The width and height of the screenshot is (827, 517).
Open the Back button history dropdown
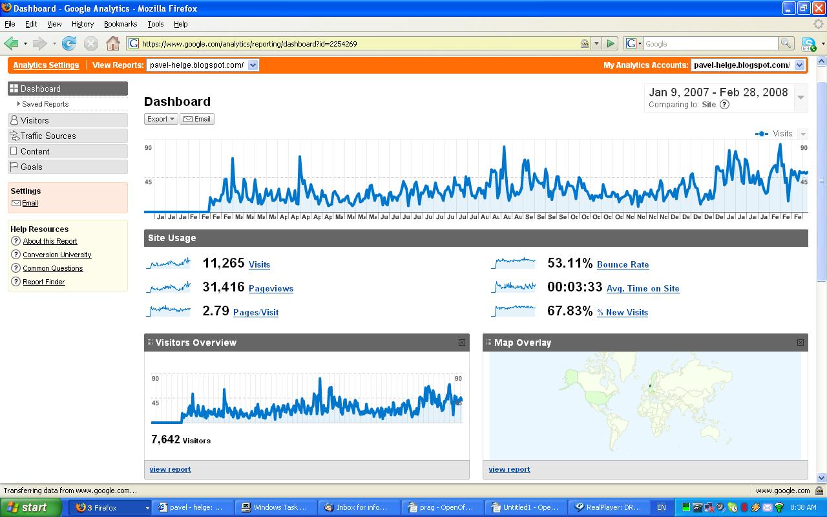tap(25, 44)
